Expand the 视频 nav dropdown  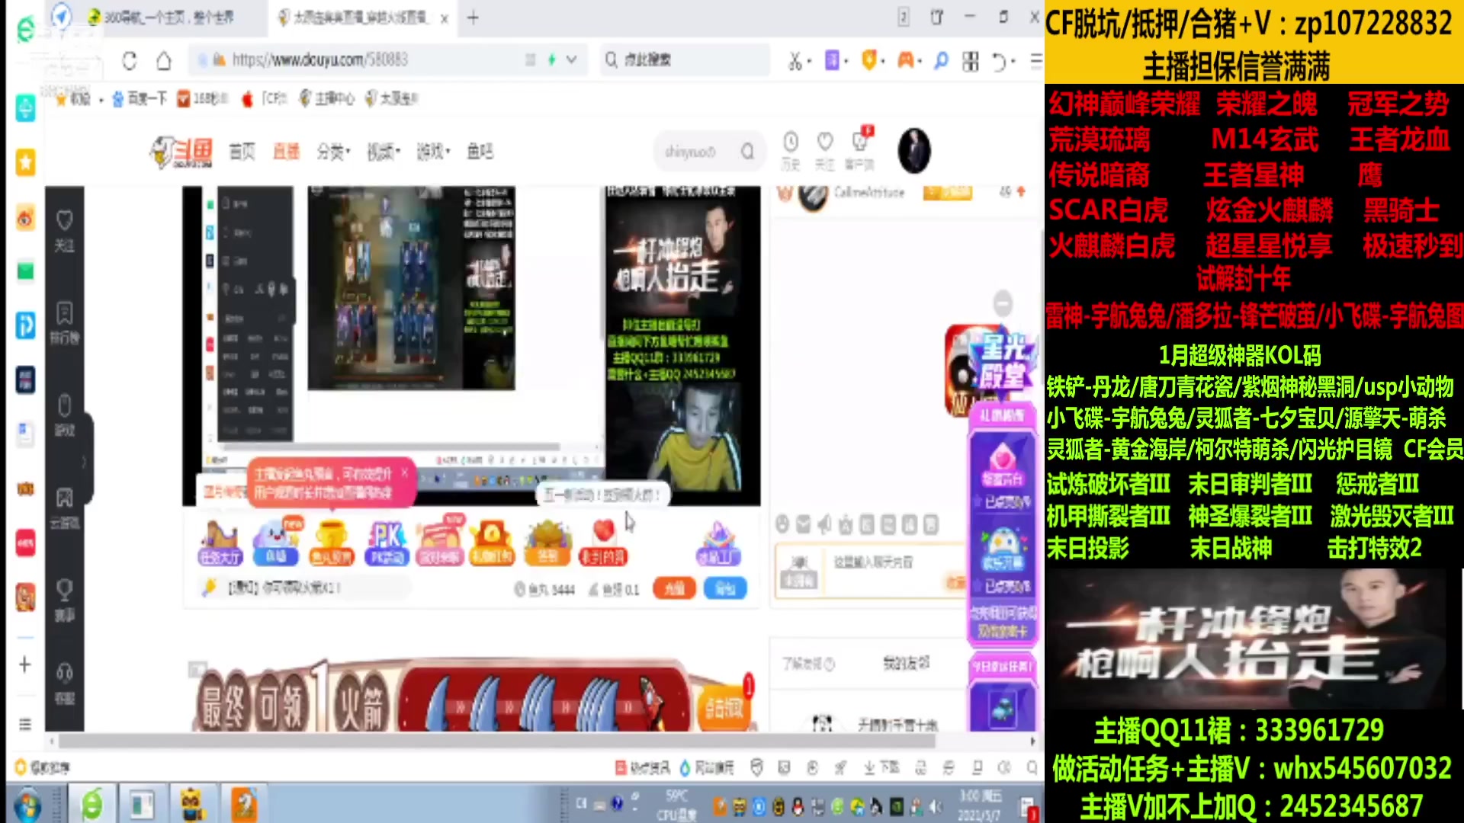(383, 152)
